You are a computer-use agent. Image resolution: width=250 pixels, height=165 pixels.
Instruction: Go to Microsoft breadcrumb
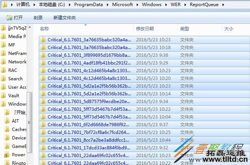122,5
